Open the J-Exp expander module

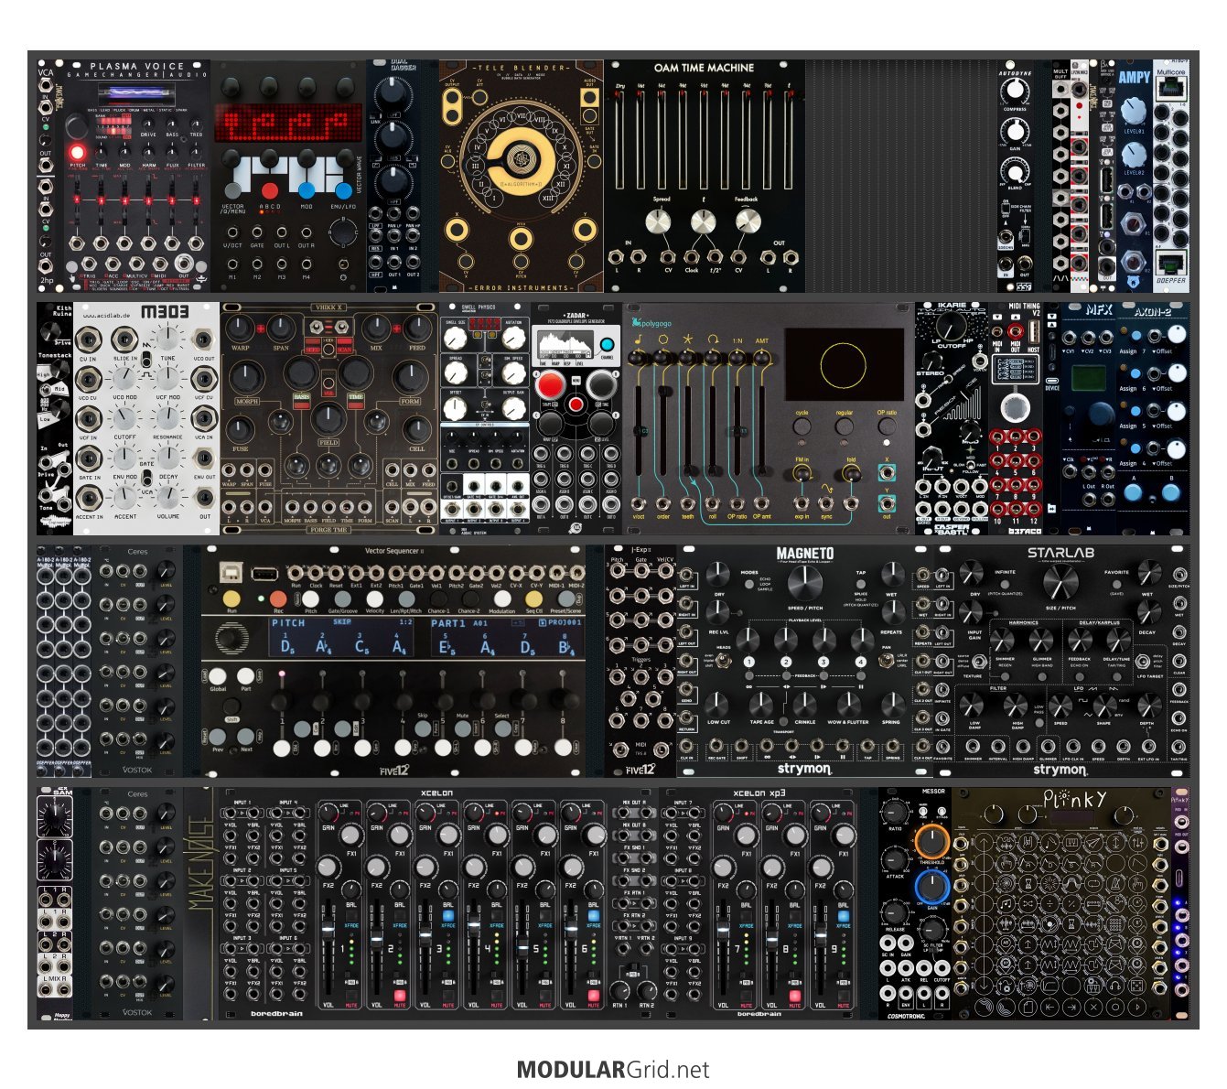[640, 661]
